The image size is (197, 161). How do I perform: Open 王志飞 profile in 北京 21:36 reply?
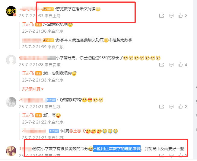tap(28, 24)
